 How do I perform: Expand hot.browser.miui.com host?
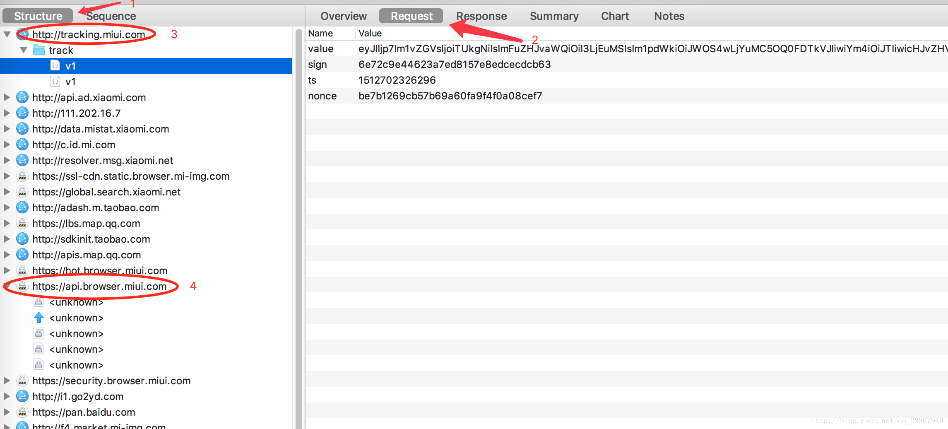(7, 270)
